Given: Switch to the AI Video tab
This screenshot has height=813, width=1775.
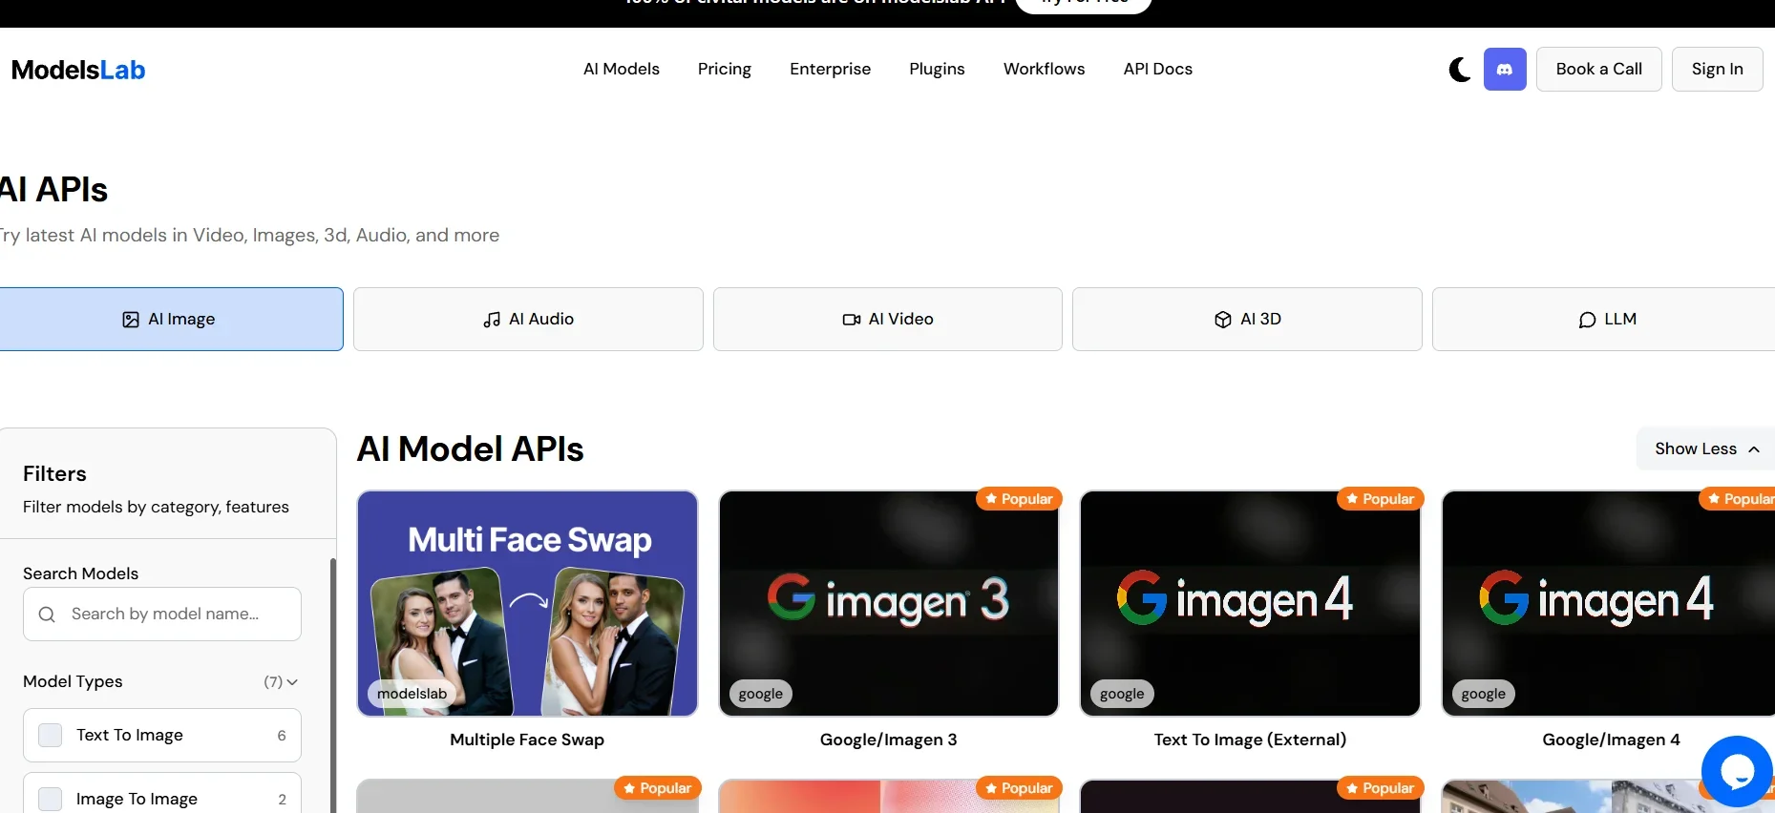Looking at the screenshot, I should coord(887,319).
